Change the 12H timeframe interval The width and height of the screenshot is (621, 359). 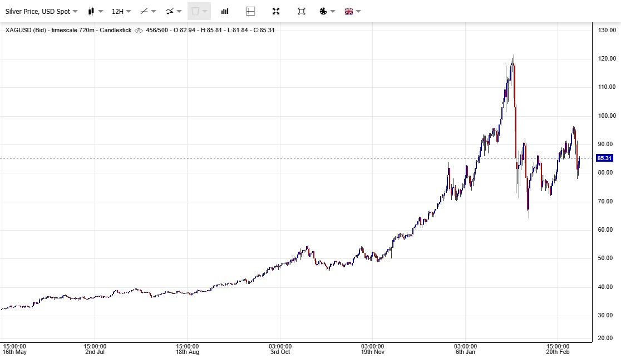[121, 12]
